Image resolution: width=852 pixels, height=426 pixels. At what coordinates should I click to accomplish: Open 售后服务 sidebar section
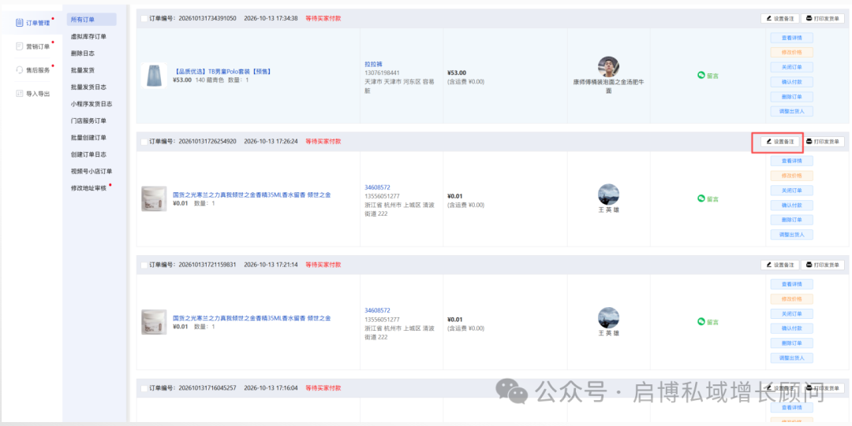[32, 70]
